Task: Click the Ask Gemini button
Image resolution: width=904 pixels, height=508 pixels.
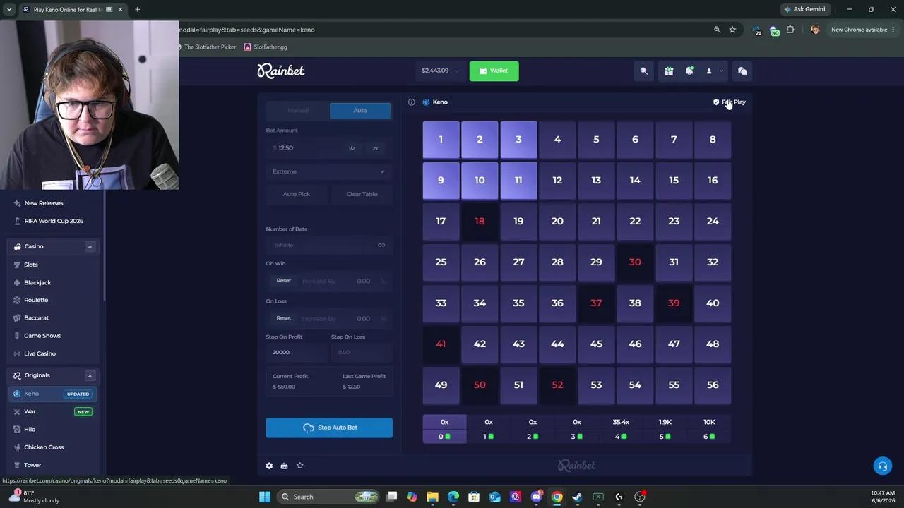Action: 804,9
